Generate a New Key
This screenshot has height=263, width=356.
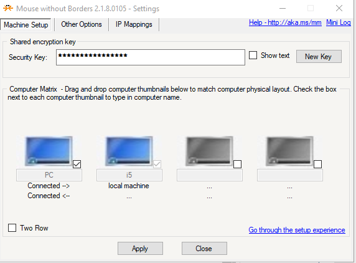(x=319, y=56)
